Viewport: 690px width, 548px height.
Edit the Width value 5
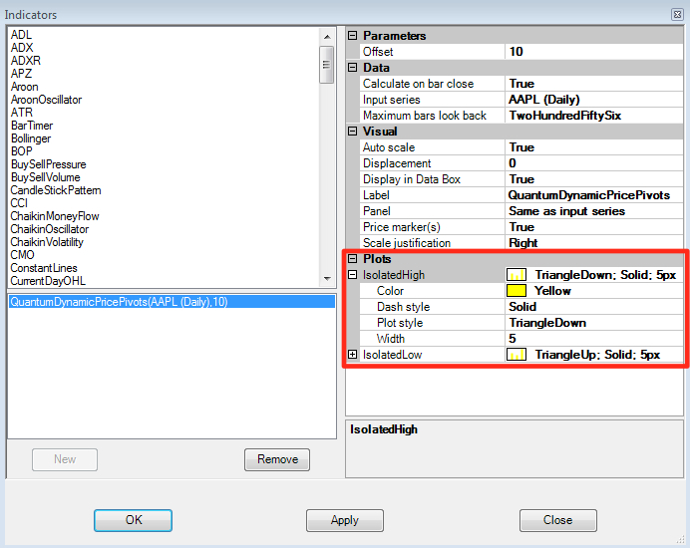pos(594,338)
